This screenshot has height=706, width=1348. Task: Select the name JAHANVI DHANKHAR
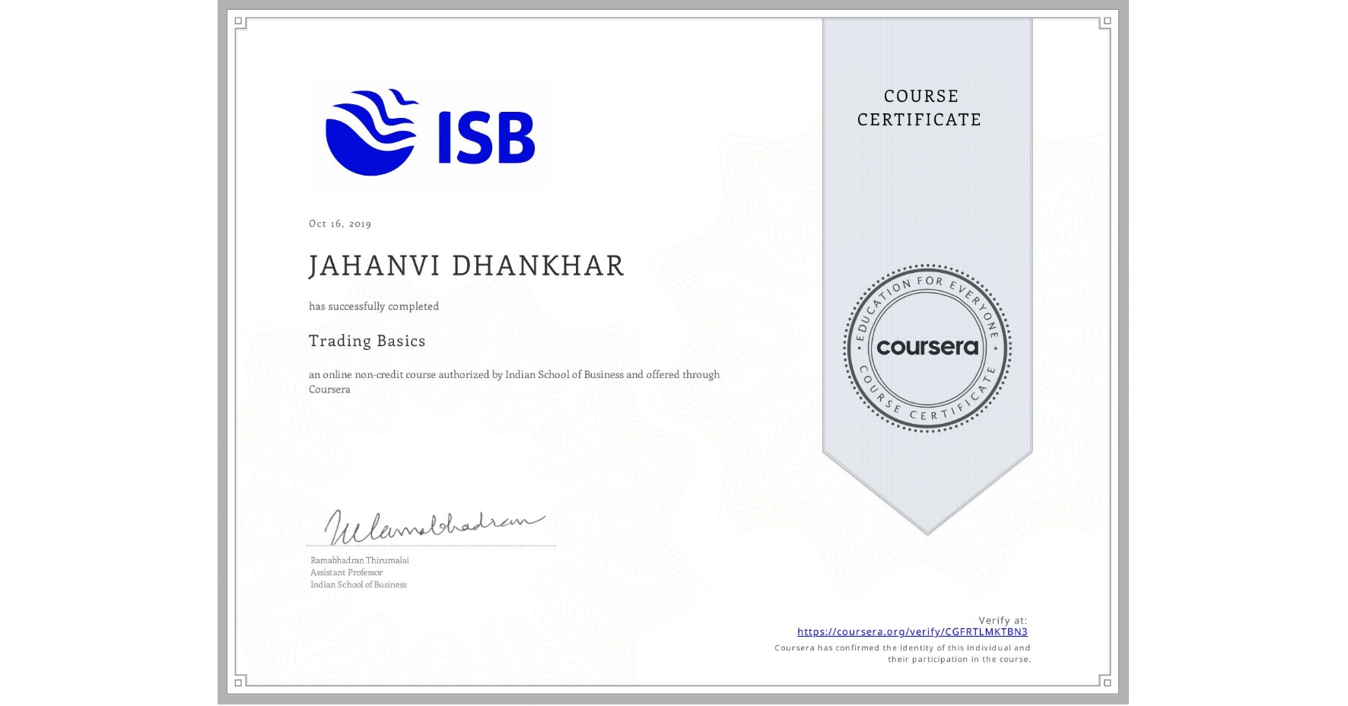(x=466, y=266)
